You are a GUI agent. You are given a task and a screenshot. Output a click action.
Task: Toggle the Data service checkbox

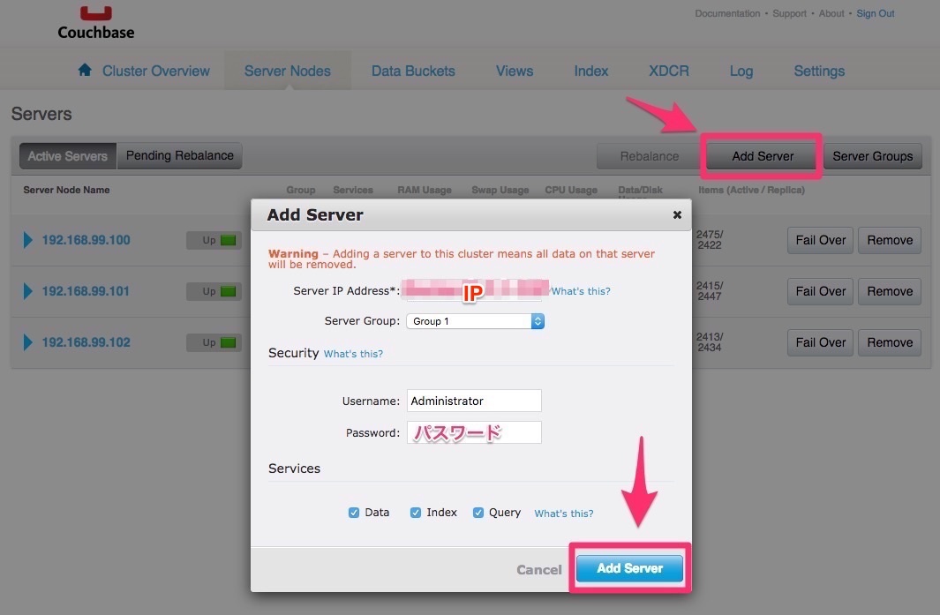point(354,513)
